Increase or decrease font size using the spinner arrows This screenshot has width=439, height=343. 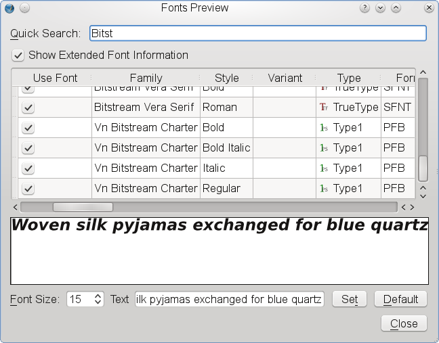[98, 299]
